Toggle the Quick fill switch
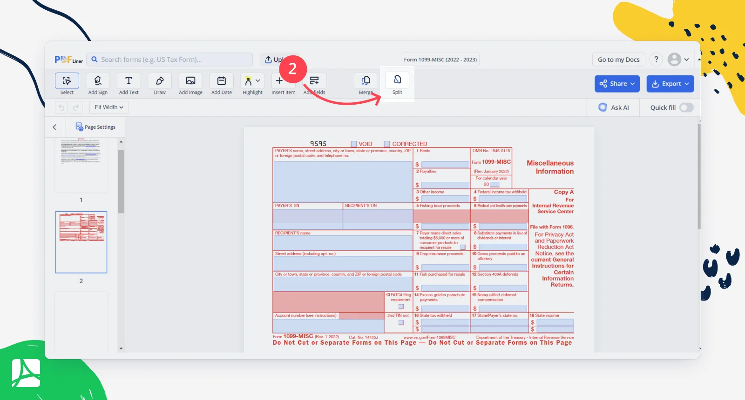The height and width of the screenshot is (400, 745). [686, 107]
